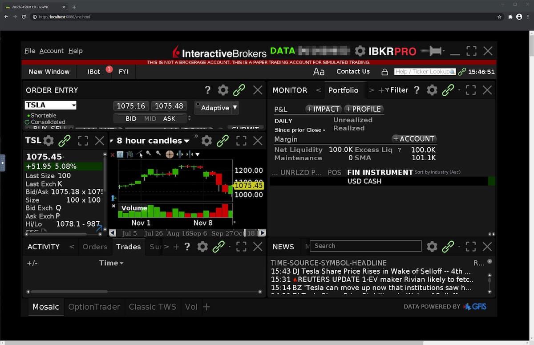Select the chart text annotation tool
This screenshot has width=534, height=345.
(x=120, y=154)
